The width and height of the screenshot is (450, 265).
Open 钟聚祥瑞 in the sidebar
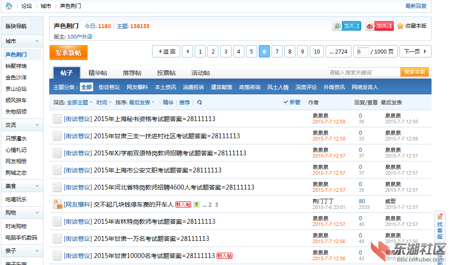tap(16, 66)
